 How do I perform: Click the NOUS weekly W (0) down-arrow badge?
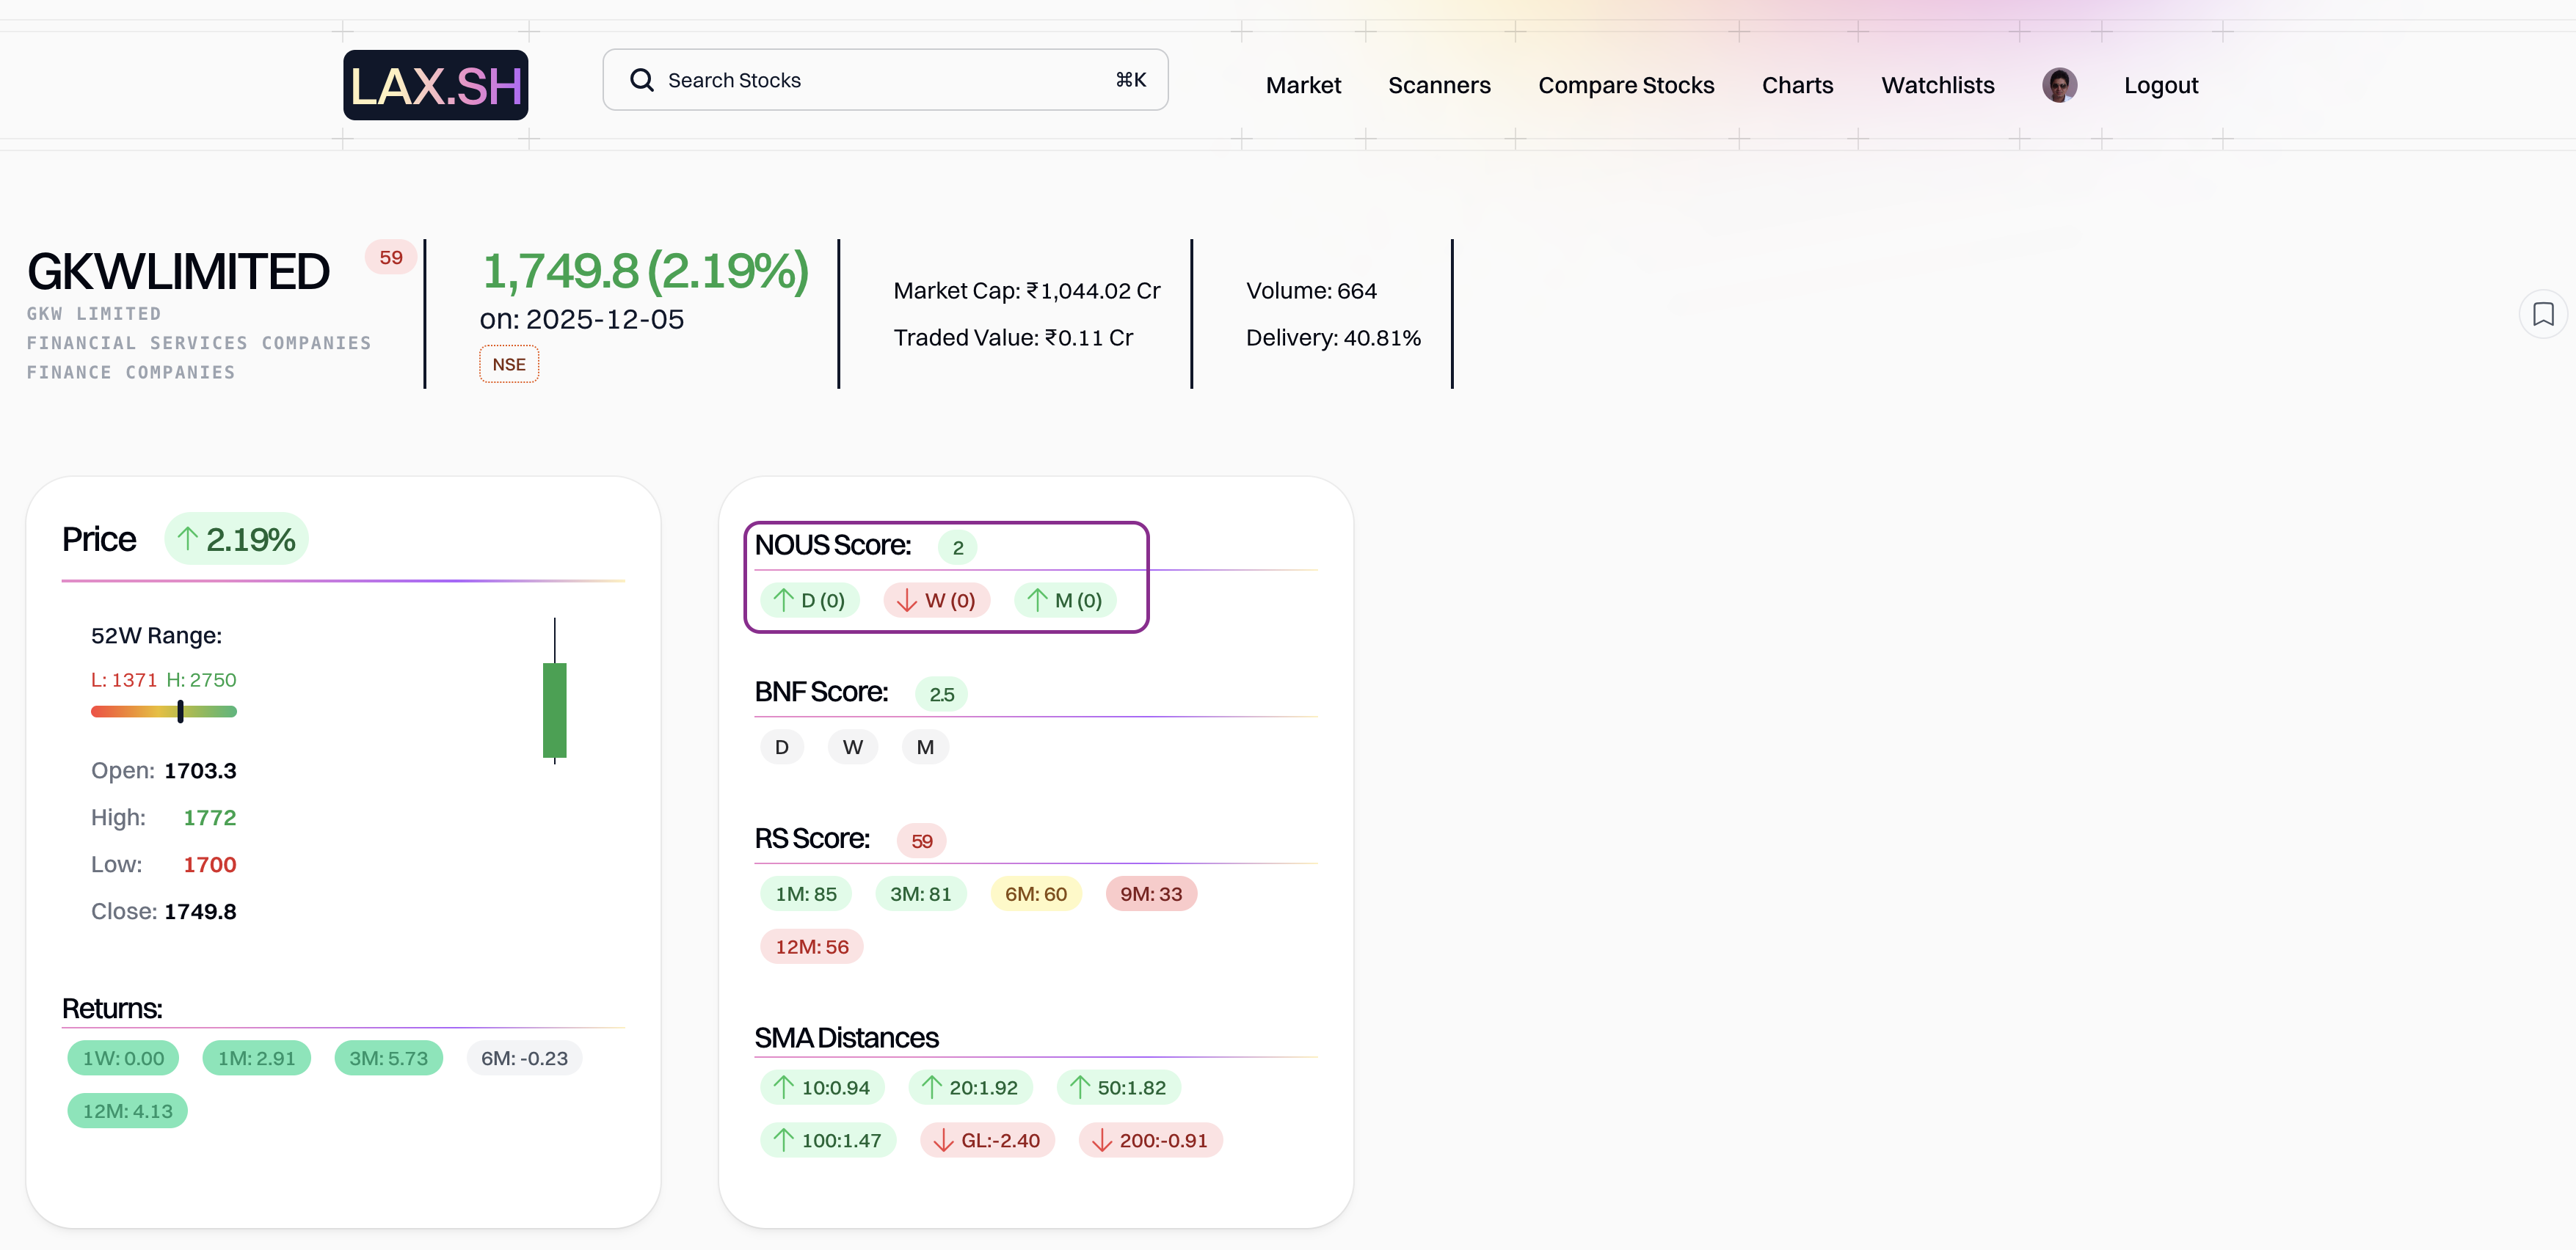[x=936, y=601]
